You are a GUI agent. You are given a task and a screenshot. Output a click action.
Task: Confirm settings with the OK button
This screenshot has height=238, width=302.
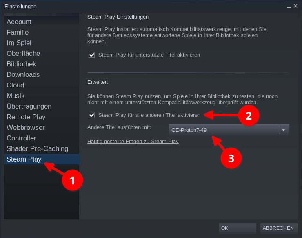(x=237, y=228)
